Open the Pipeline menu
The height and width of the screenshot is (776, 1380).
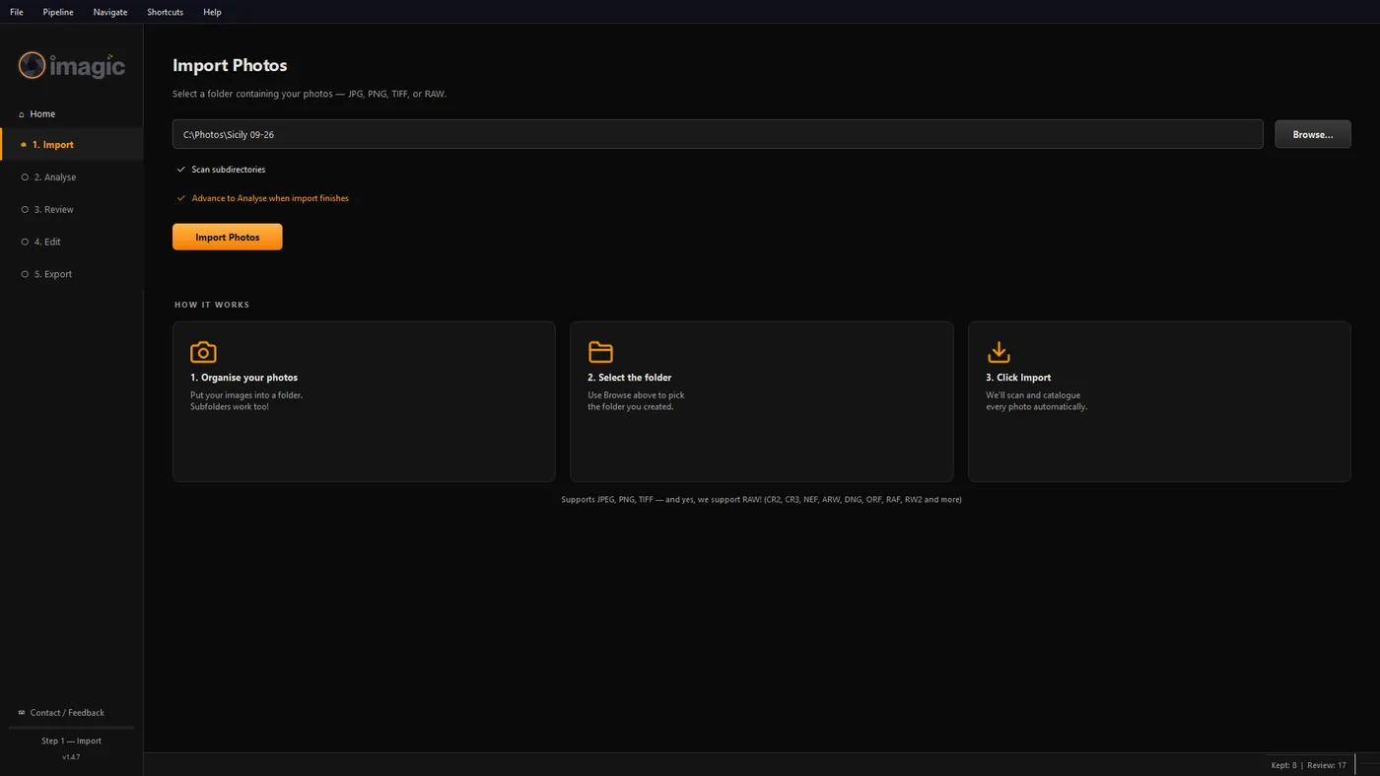tap(58, 12)
